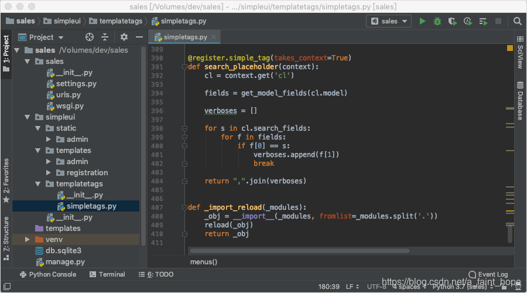Click simpleui breadcrumb in navigation bar
The height and width of the screenshot is (293, 527).
62,21
